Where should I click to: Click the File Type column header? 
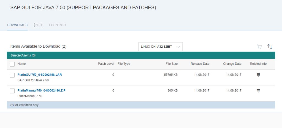click(x=124, y=64)
